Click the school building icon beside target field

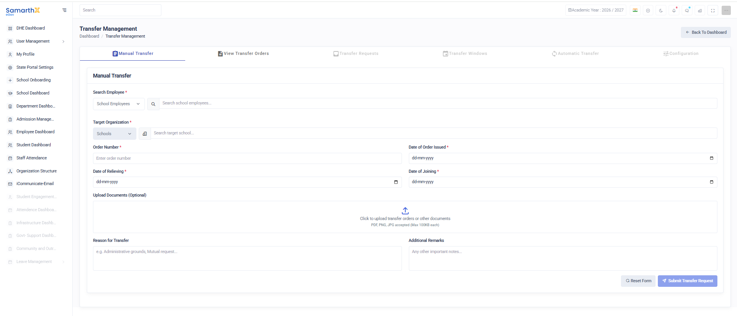pyautogui.click(x=145, y=134)
